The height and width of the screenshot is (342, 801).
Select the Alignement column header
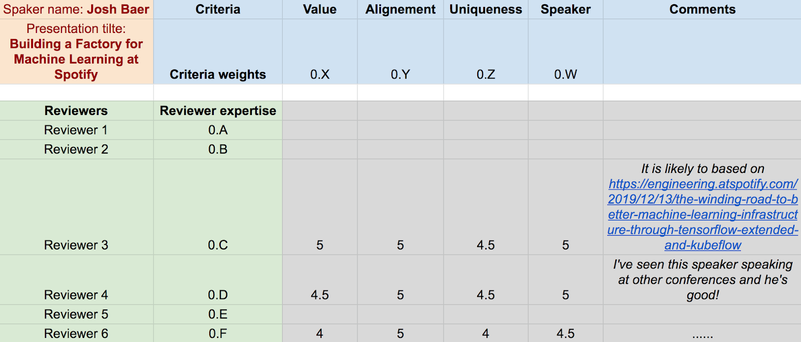pos(400,9)
